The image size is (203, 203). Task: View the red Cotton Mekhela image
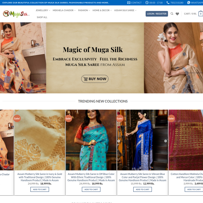(x=186, y=140)
